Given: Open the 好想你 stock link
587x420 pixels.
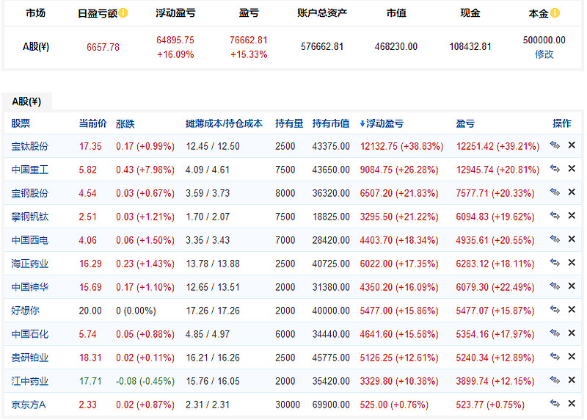Looking at the screenshot, I should pos(25,311).
